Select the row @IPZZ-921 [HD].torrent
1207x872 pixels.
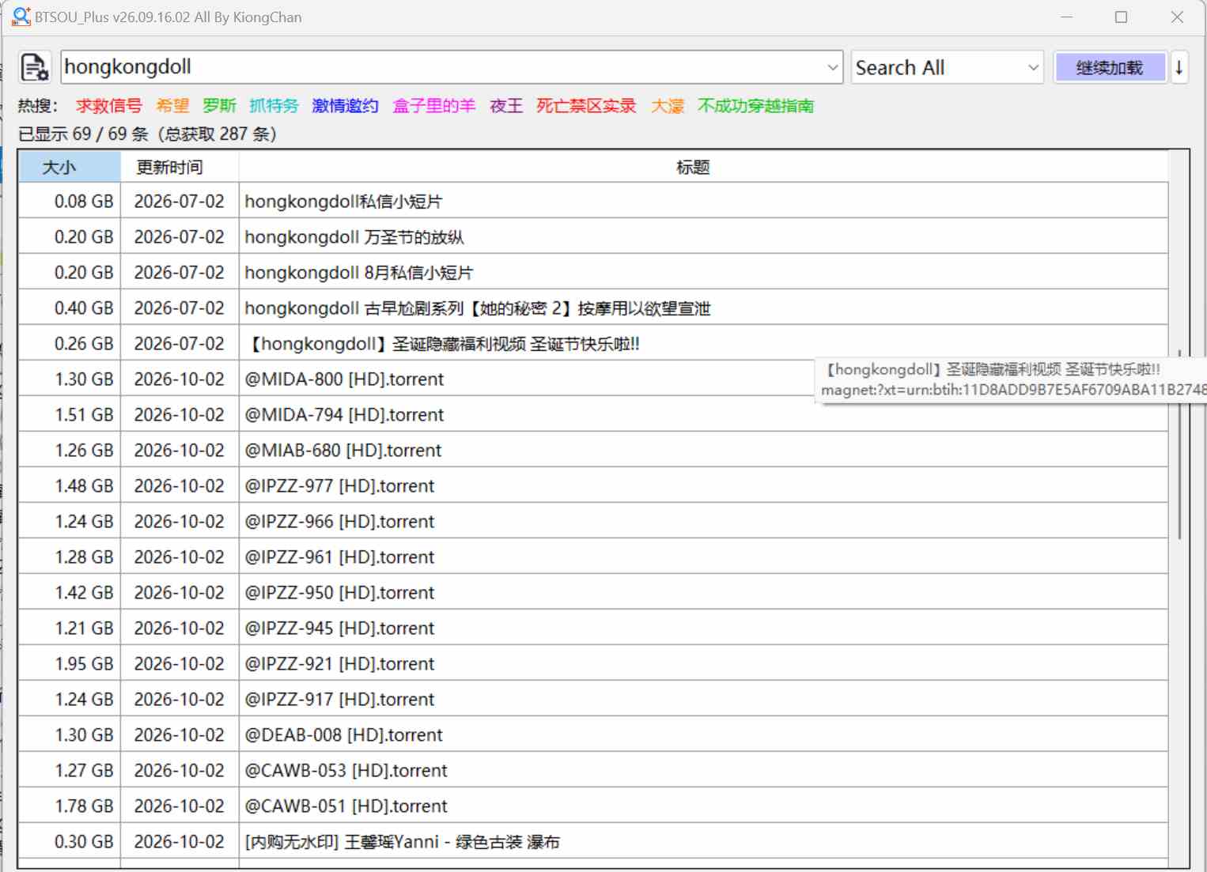click(593, 664)
